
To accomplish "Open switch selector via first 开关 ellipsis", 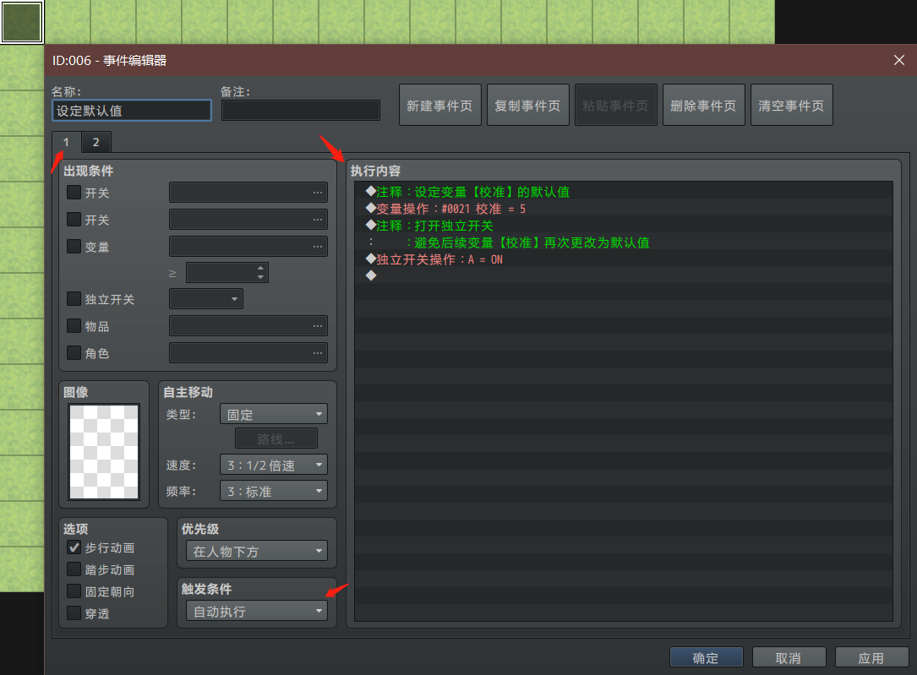I will coord(318,193).
